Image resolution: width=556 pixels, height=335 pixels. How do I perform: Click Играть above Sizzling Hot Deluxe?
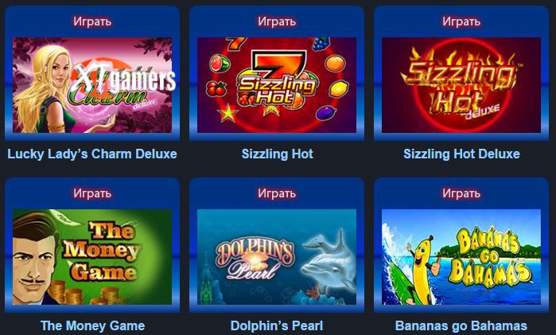tap(461, 21)
